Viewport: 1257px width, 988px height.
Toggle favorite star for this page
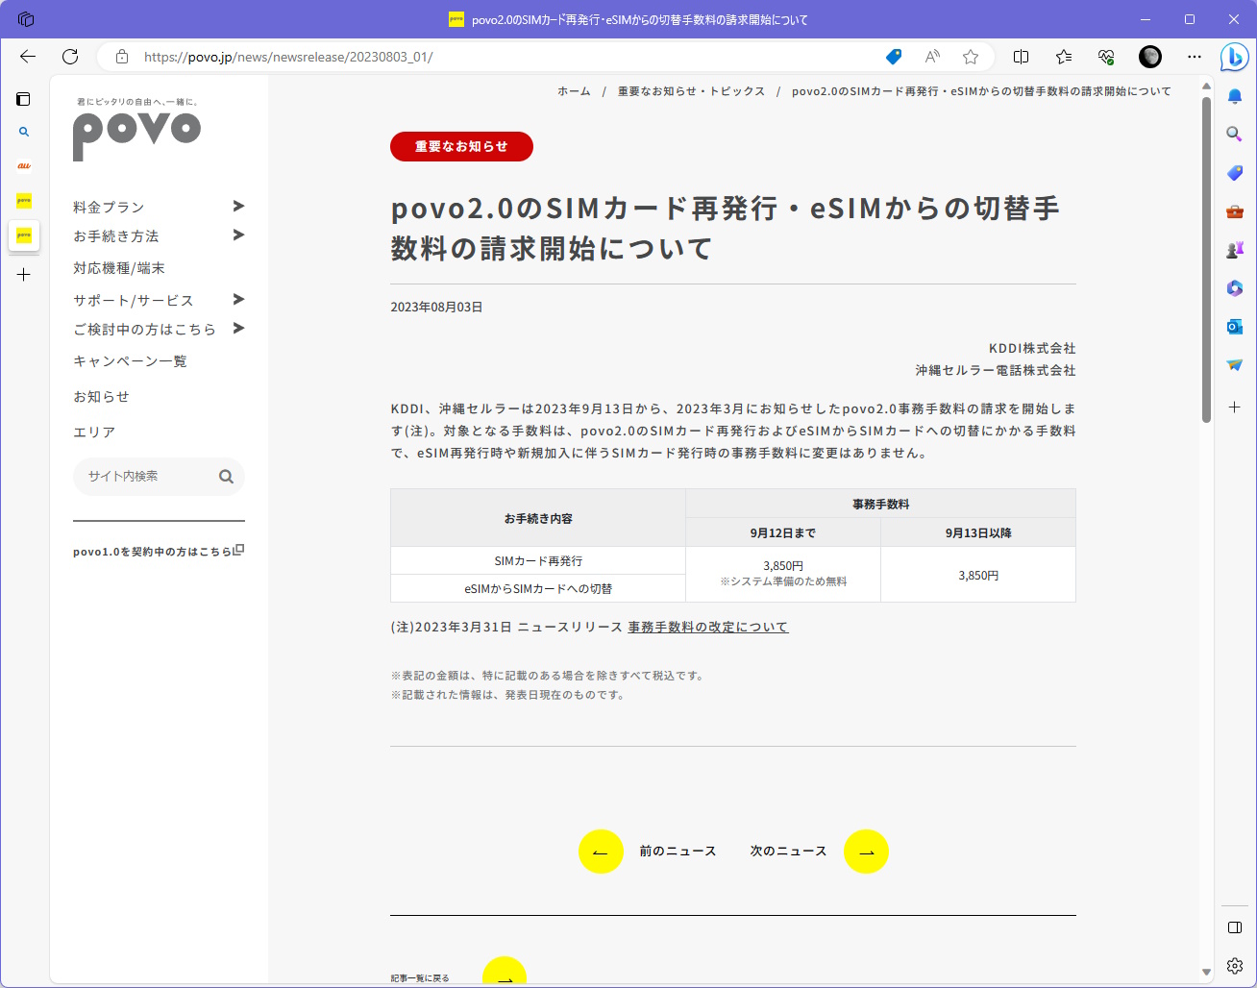click(972, 57)
